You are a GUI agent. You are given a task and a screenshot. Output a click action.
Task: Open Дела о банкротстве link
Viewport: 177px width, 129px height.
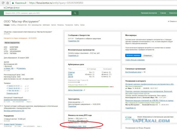click(x=75, y=90)
